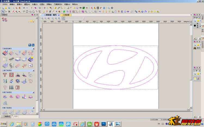Click the node editing tool

pos(6,12)
